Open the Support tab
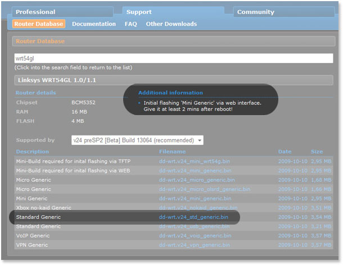The width and height of the screenshot is (343, 265). tap(173, 12)
